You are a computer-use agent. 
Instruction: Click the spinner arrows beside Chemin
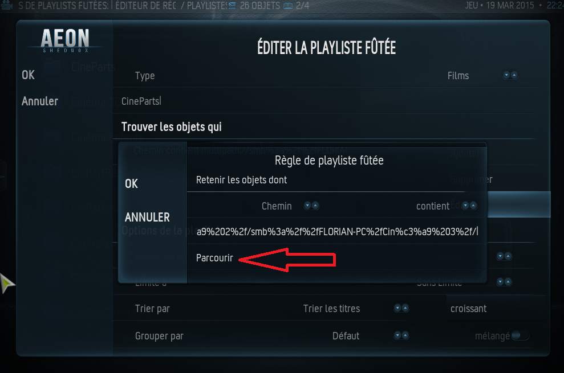(311, 206)
